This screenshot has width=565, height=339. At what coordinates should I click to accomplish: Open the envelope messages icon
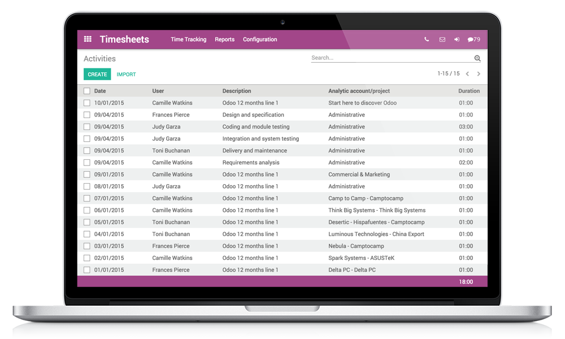click(442, 40)
